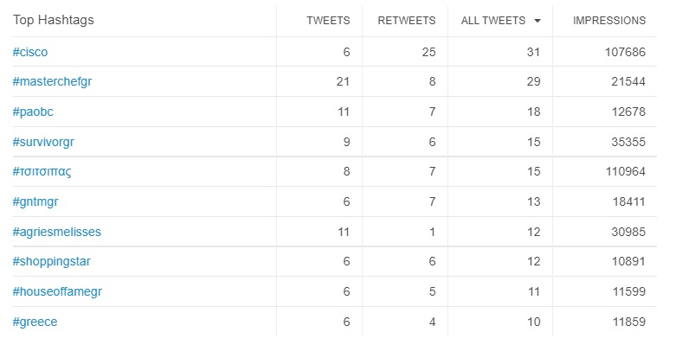Image resolution: width=682 pixels, height=364 pixels.
Task: Click the 25 retweets cell for #cisco
Action: 428,52
